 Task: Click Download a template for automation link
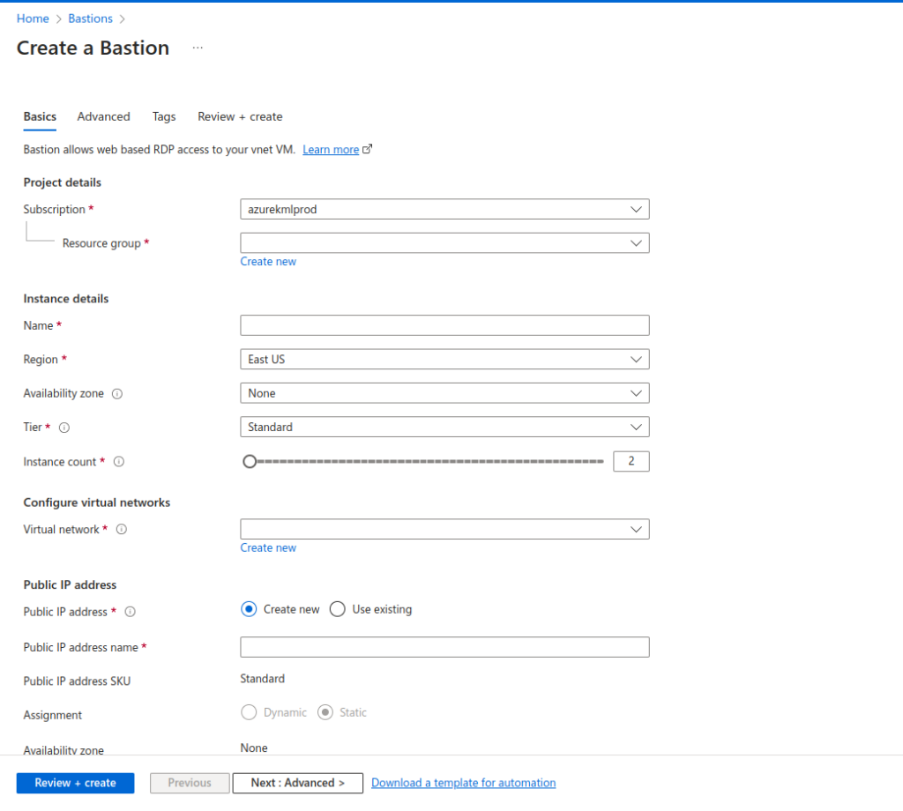[463, 783]
